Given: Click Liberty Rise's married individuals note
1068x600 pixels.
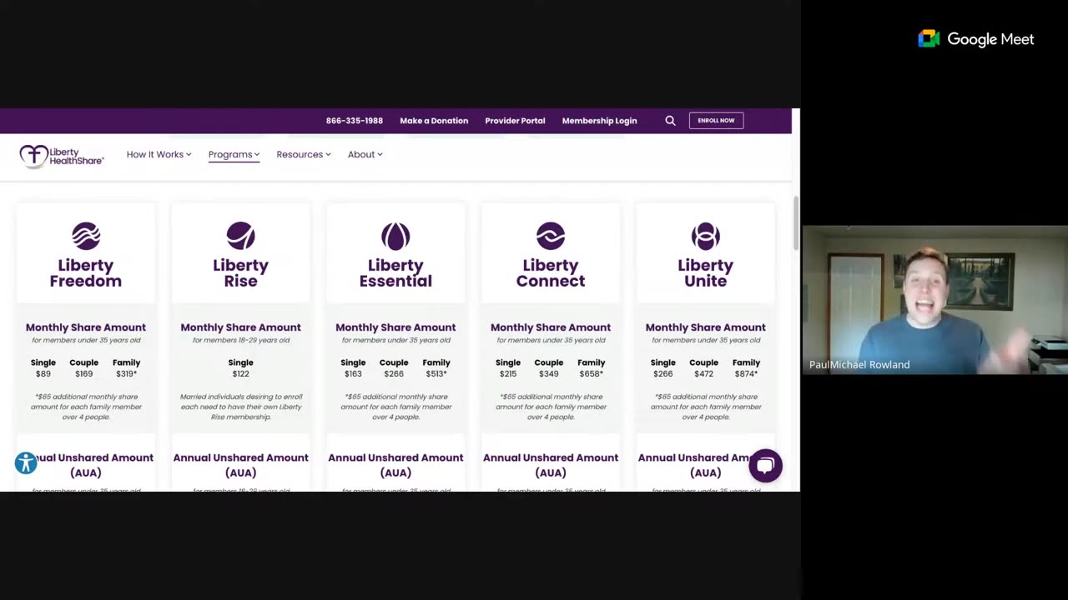Looking at the screenshot, I should point(240,407).
